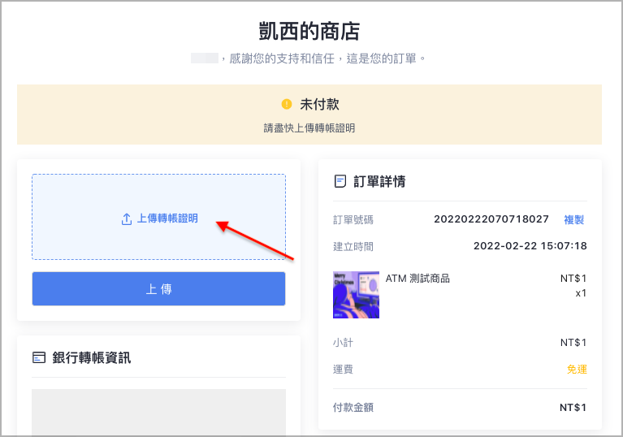Click the 未付款 status heading
The image size is (623, 437).
pos(319,105)
